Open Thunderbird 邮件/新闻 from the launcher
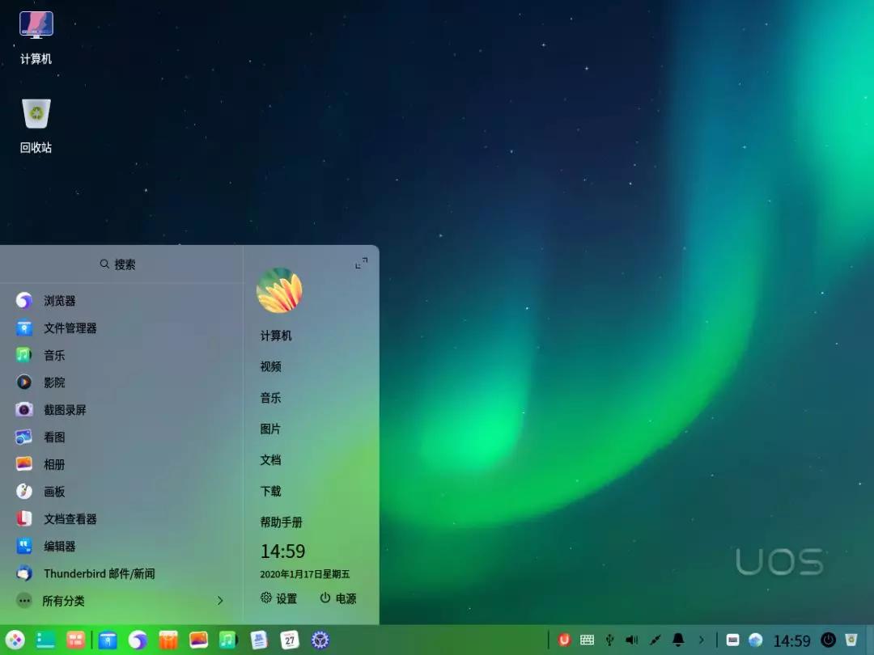 pos(100,573)
